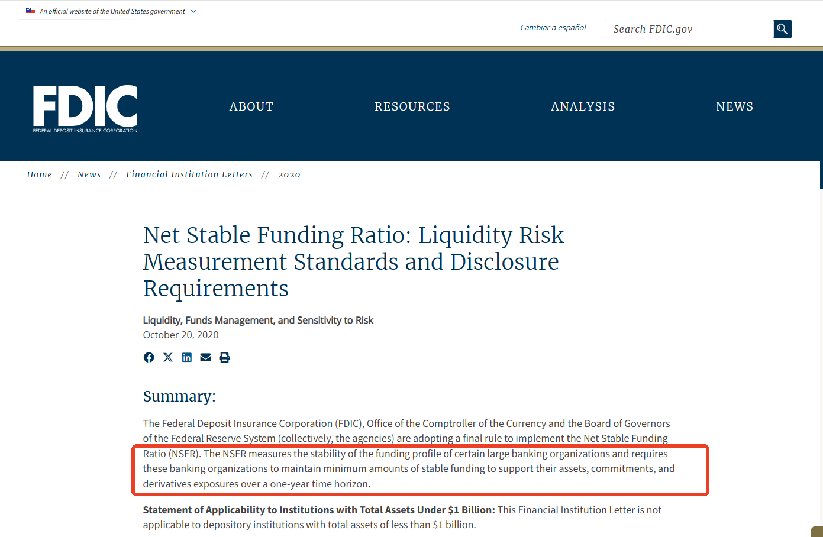Click the date October 20, 2020
Viewport: 823px width, 537px height.
click(180, 335)
